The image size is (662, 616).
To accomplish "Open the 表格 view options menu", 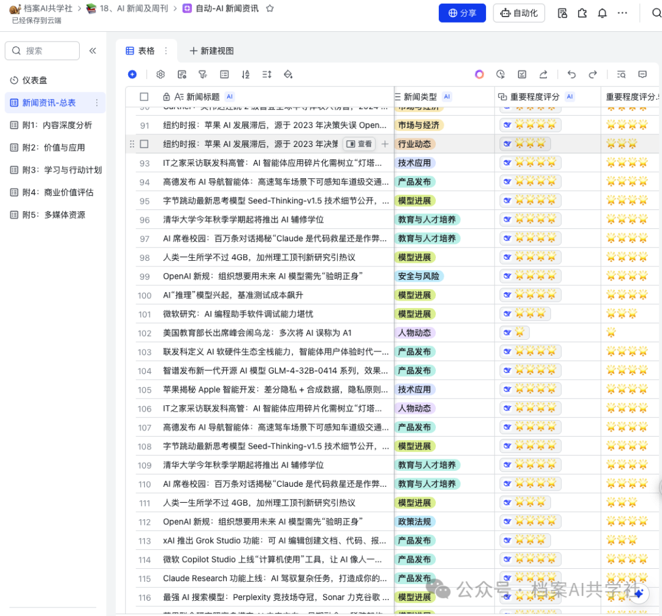I will click(x=166, y=51).
